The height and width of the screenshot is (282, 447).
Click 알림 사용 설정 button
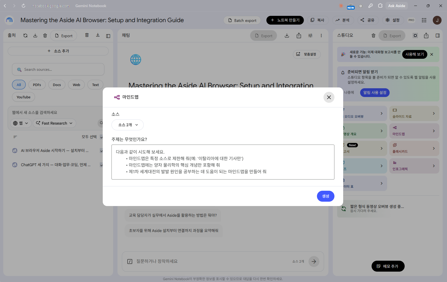tap(375, 93)
